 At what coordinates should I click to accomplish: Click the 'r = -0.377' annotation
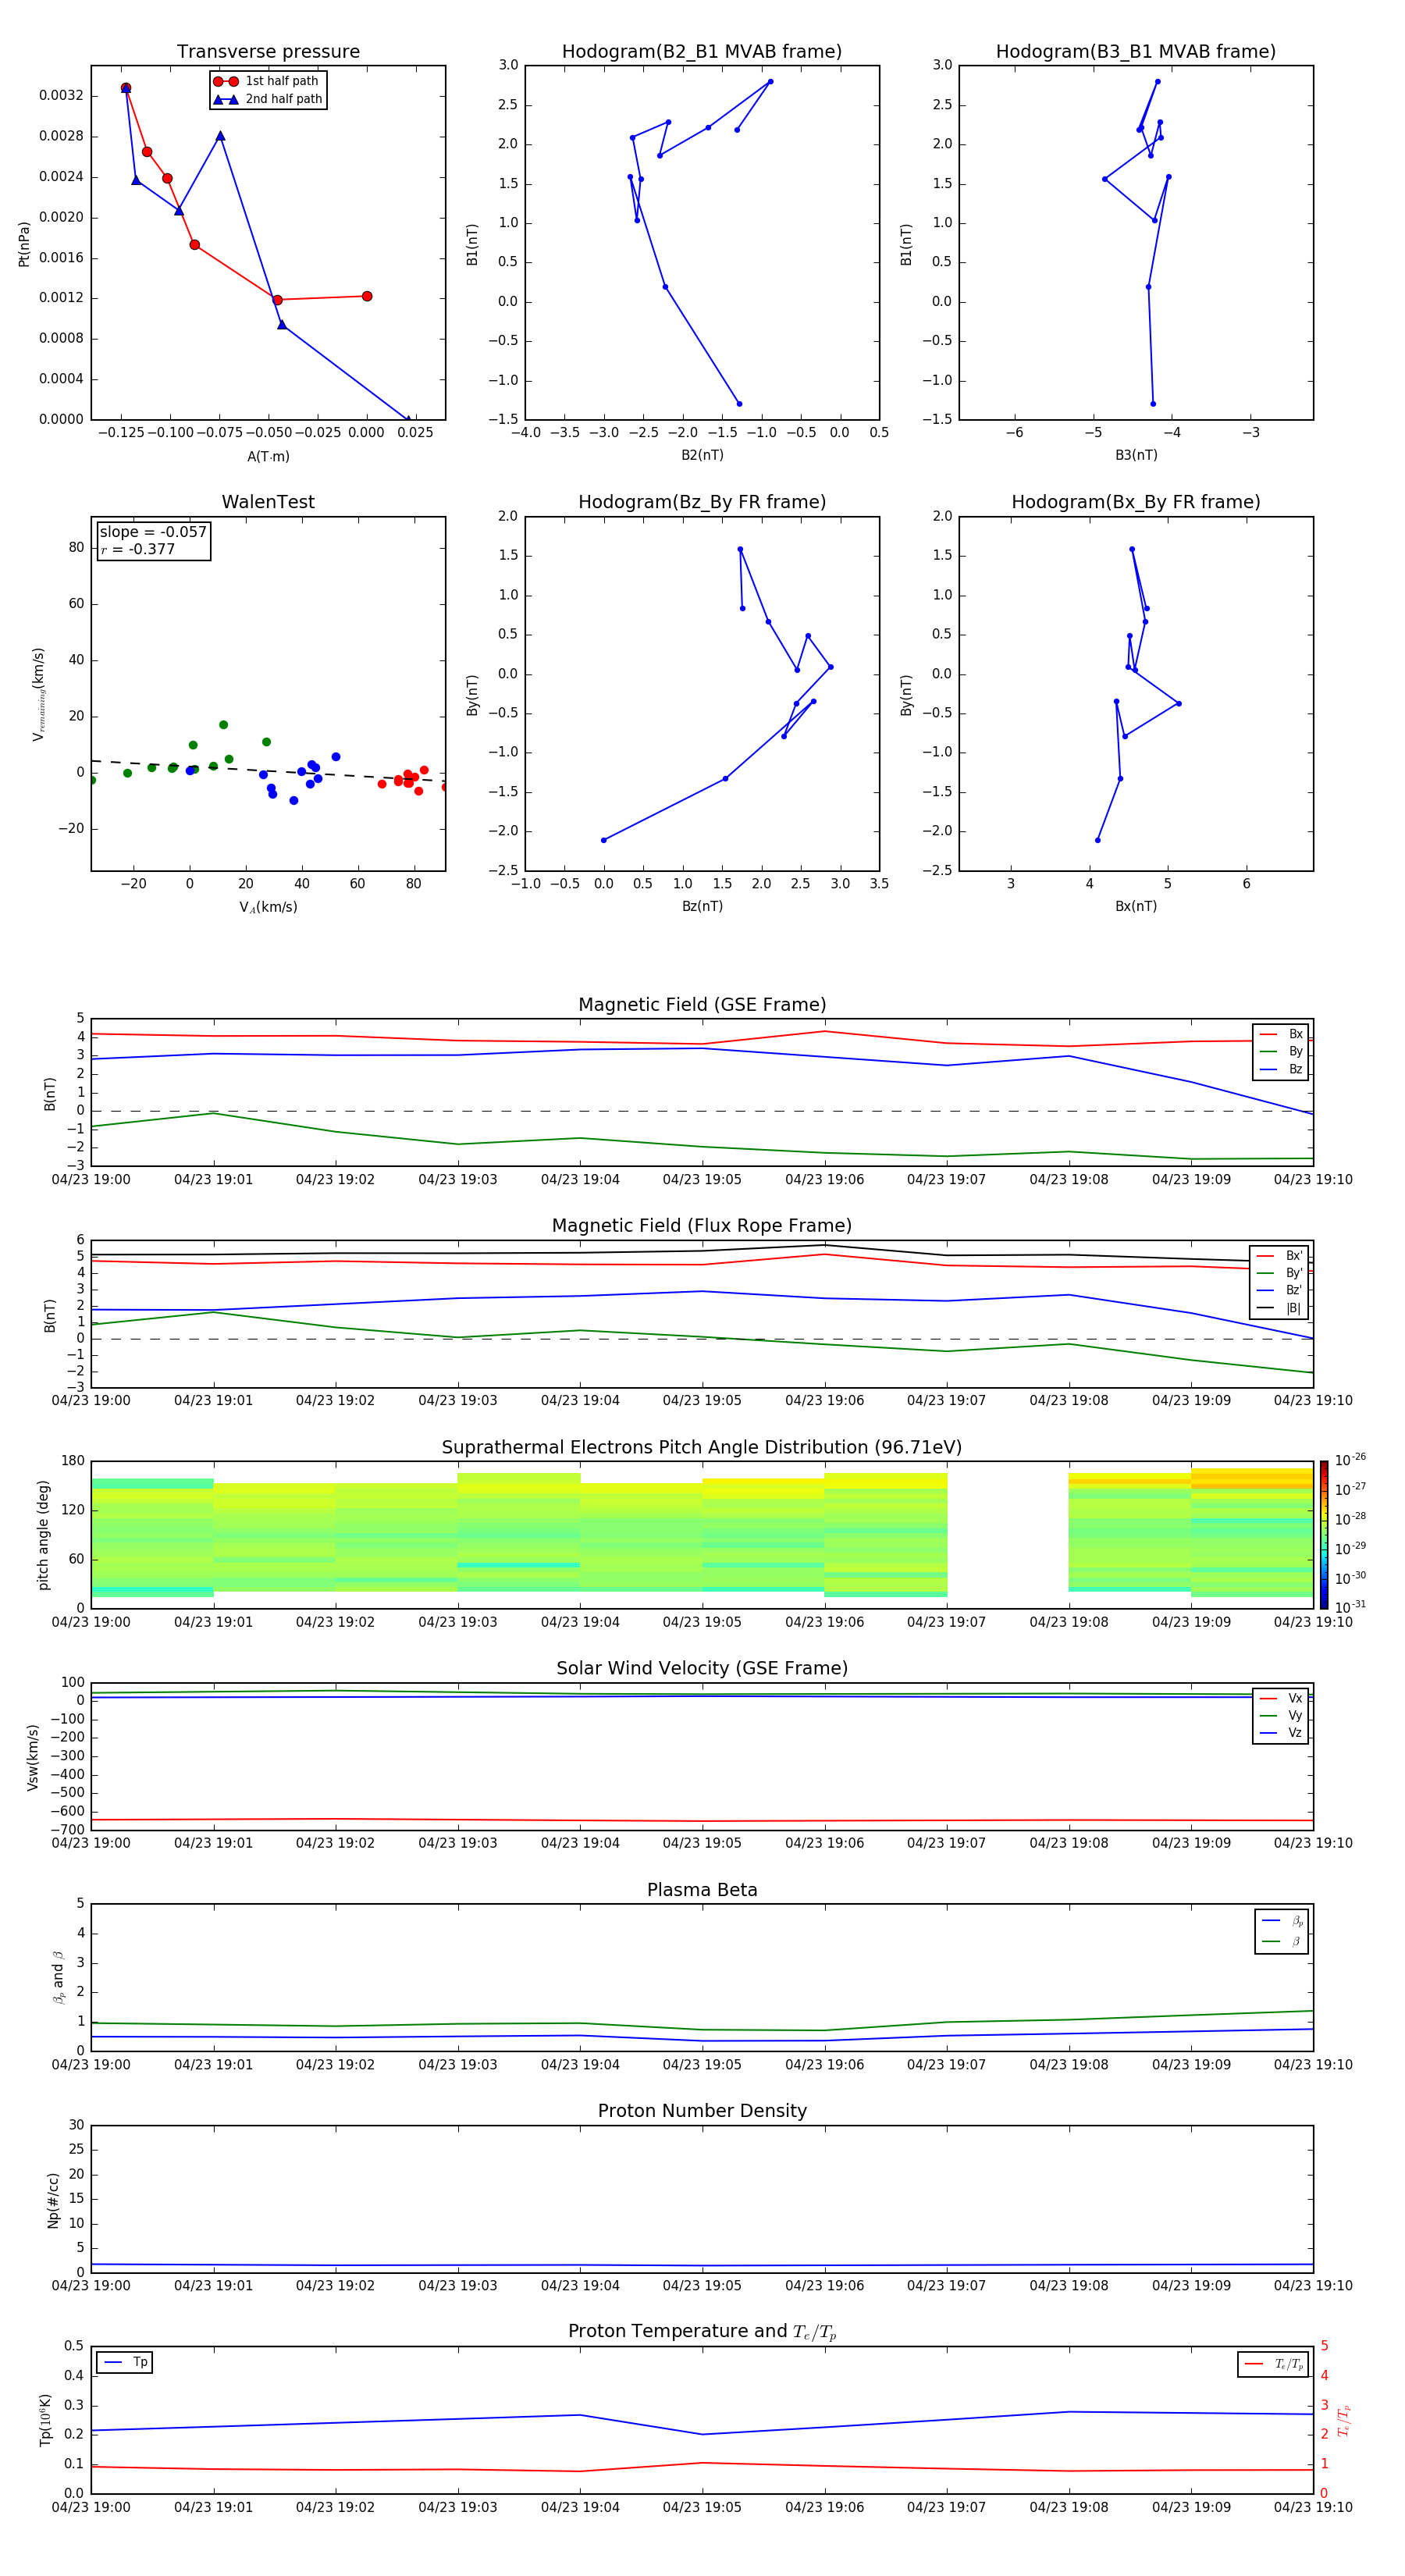(x=138, y=549)
